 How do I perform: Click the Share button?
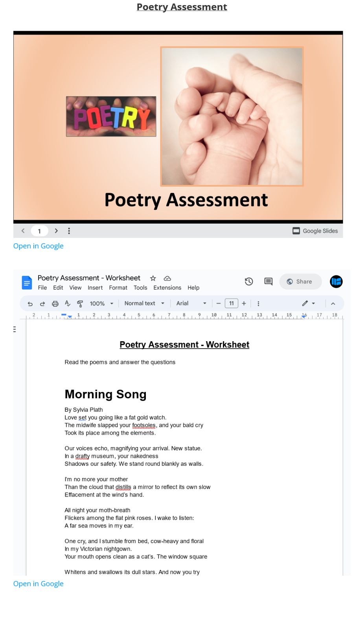point(300,281)
